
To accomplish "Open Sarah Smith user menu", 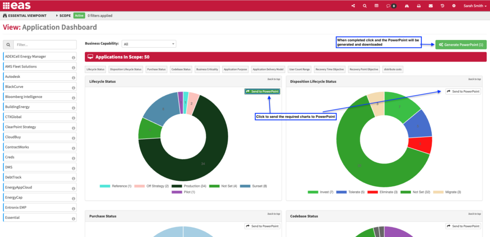I will (475, 5).
